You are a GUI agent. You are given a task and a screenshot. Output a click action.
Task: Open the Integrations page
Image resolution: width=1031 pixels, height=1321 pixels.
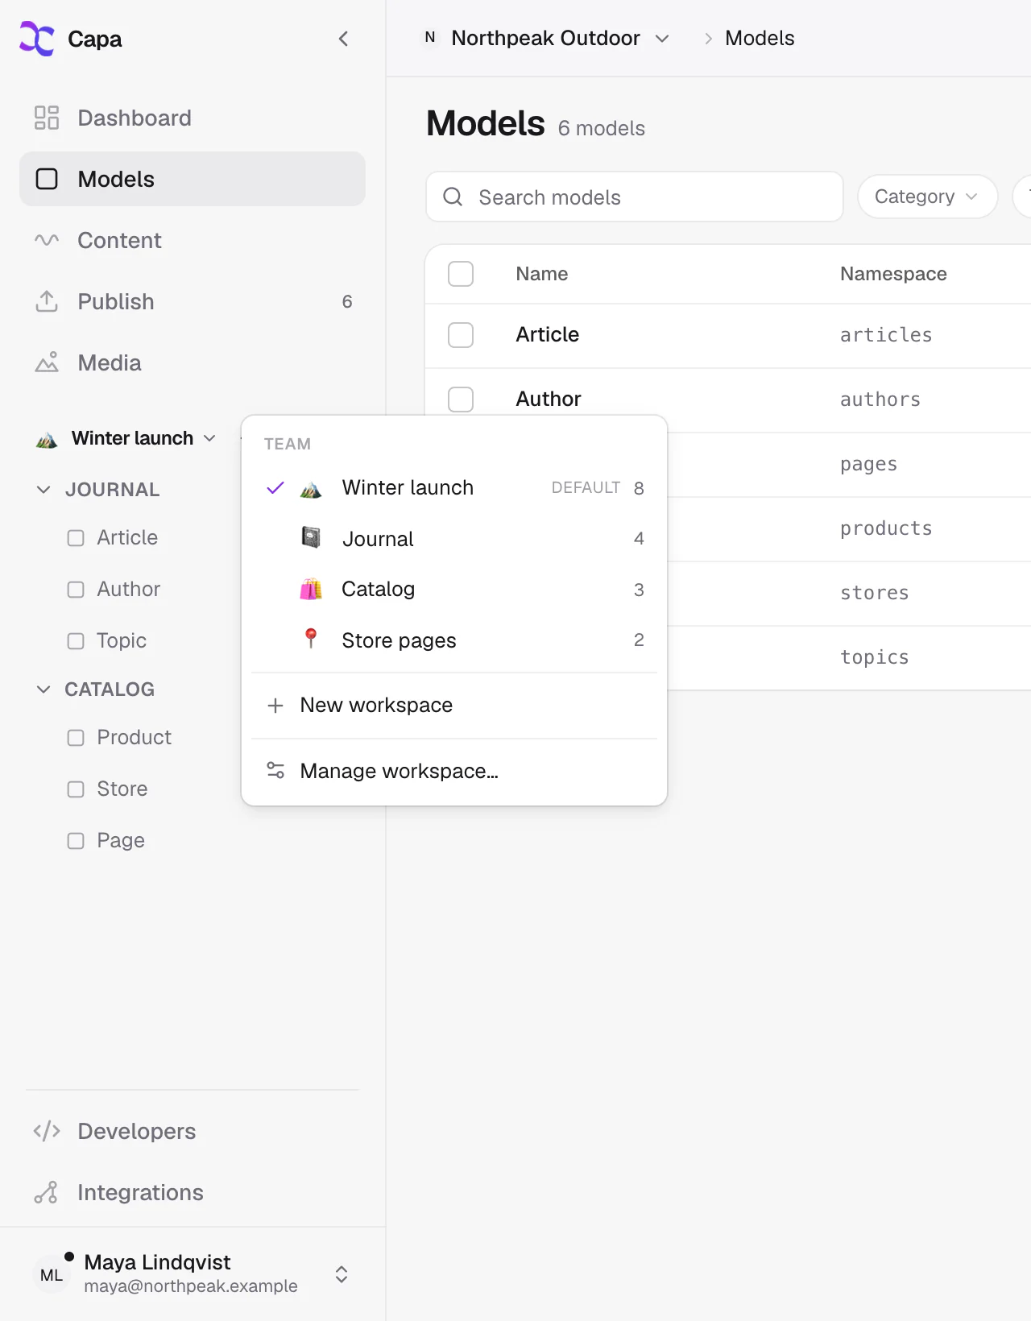[x=193, y=1192]
